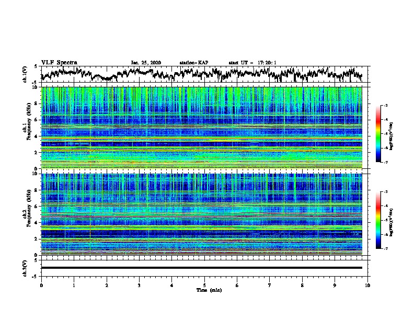The width and height of the screenshot is (414, 320).
Task: Click the ch.2 frequency tick label "2"
Action: click(x=36, y=238)
